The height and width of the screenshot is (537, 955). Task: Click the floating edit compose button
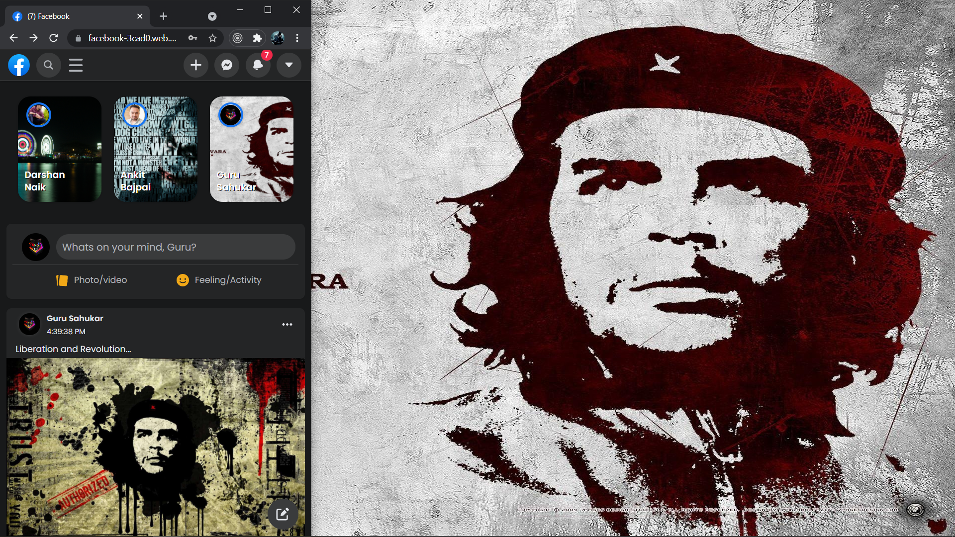point(283,514)
